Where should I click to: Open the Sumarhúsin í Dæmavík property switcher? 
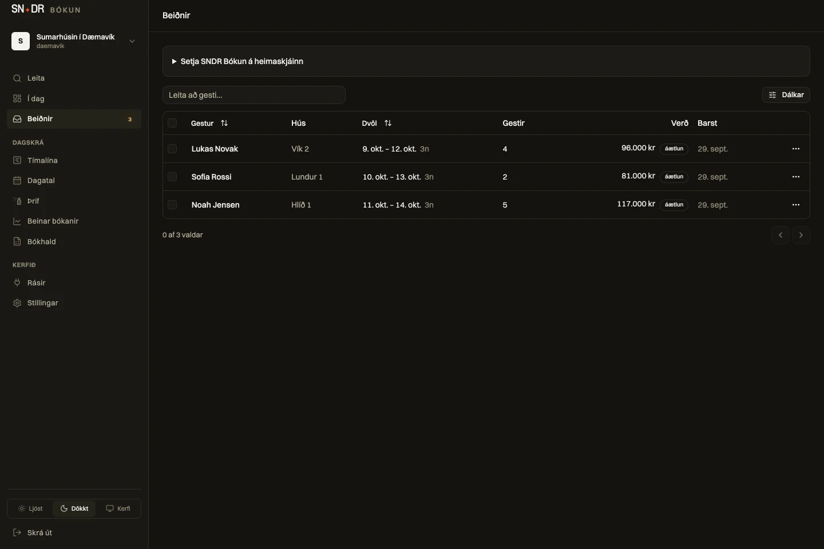tap(74, 41)
